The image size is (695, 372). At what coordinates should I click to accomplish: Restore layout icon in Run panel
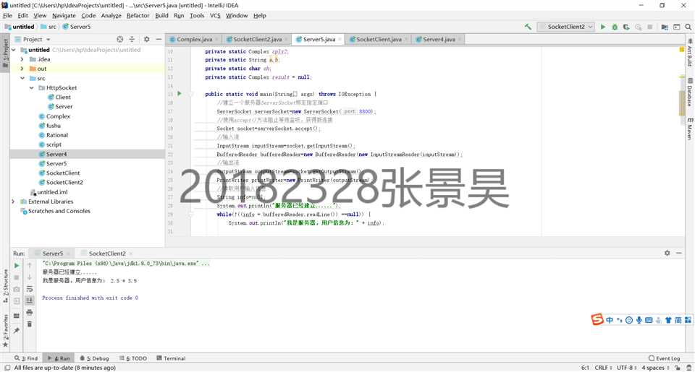[17, 316]
